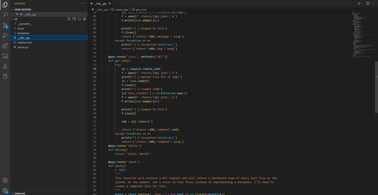The height and width of the screenshot is (195, 378).
Task: Click the @app.route('/hello') decorator line
Action: pyautogui.click(x=124, y=146)
